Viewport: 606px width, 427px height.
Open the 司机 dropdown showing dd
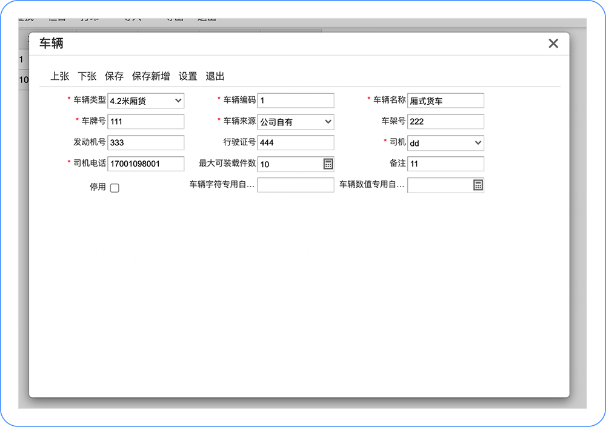click(445, 143)
